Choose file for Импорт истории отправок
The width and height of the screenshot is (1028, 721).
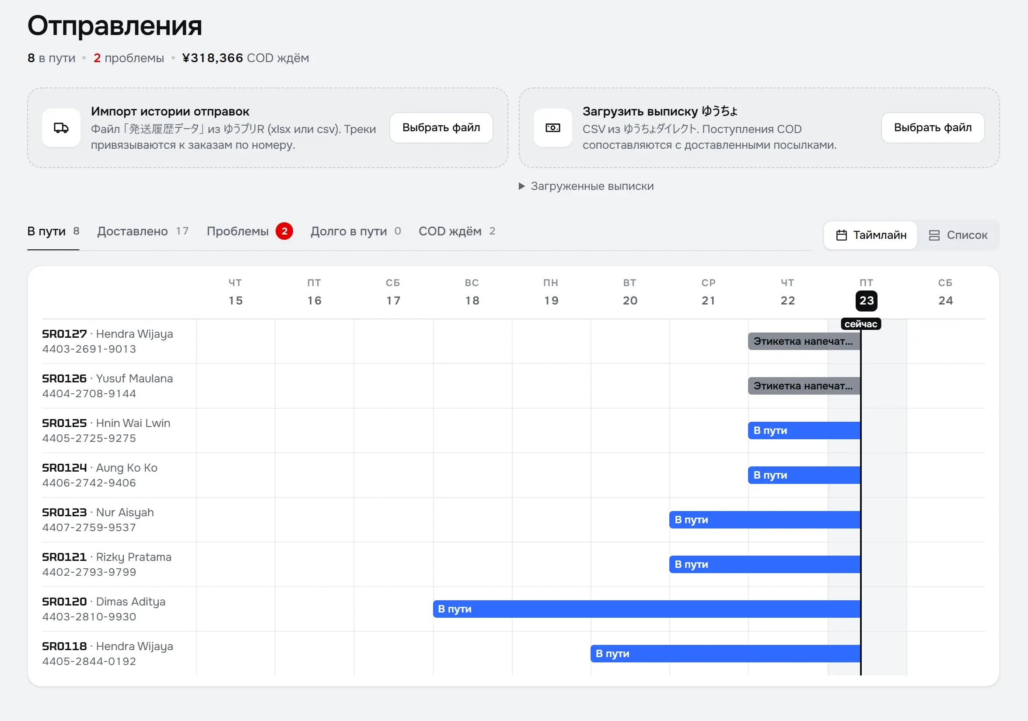(441, 128)
